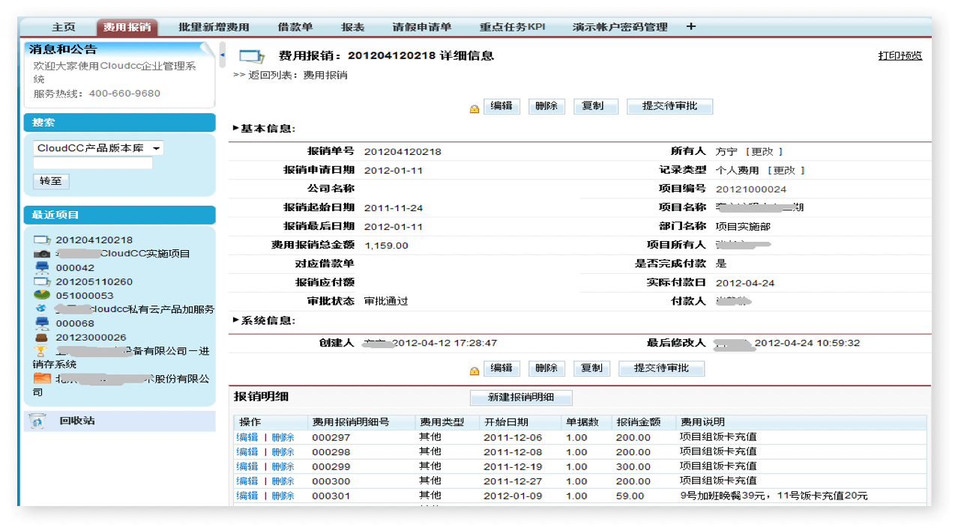
Task: Change owner via 更改 next to 方宁
Action: 764,151
